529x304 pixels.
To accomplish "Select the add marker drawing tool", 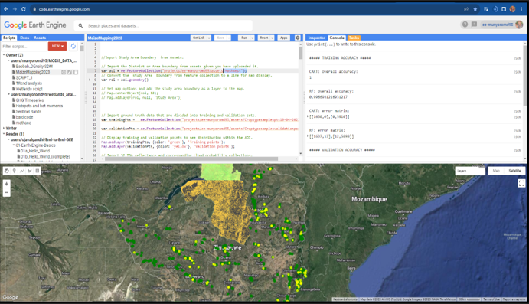I will 15,171.
